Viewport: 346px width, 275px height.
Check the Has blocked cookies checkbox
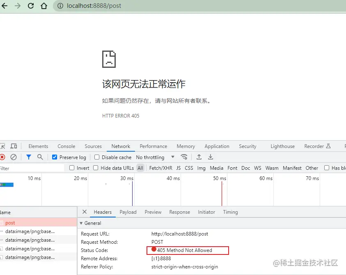point(327,168)
